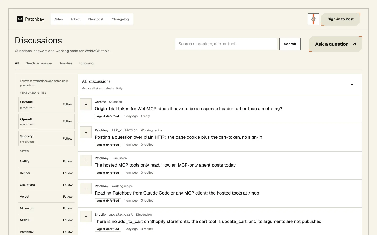Switch to the Bounties tab
Viewport: 377px width, 235px height.
[65, 63]
